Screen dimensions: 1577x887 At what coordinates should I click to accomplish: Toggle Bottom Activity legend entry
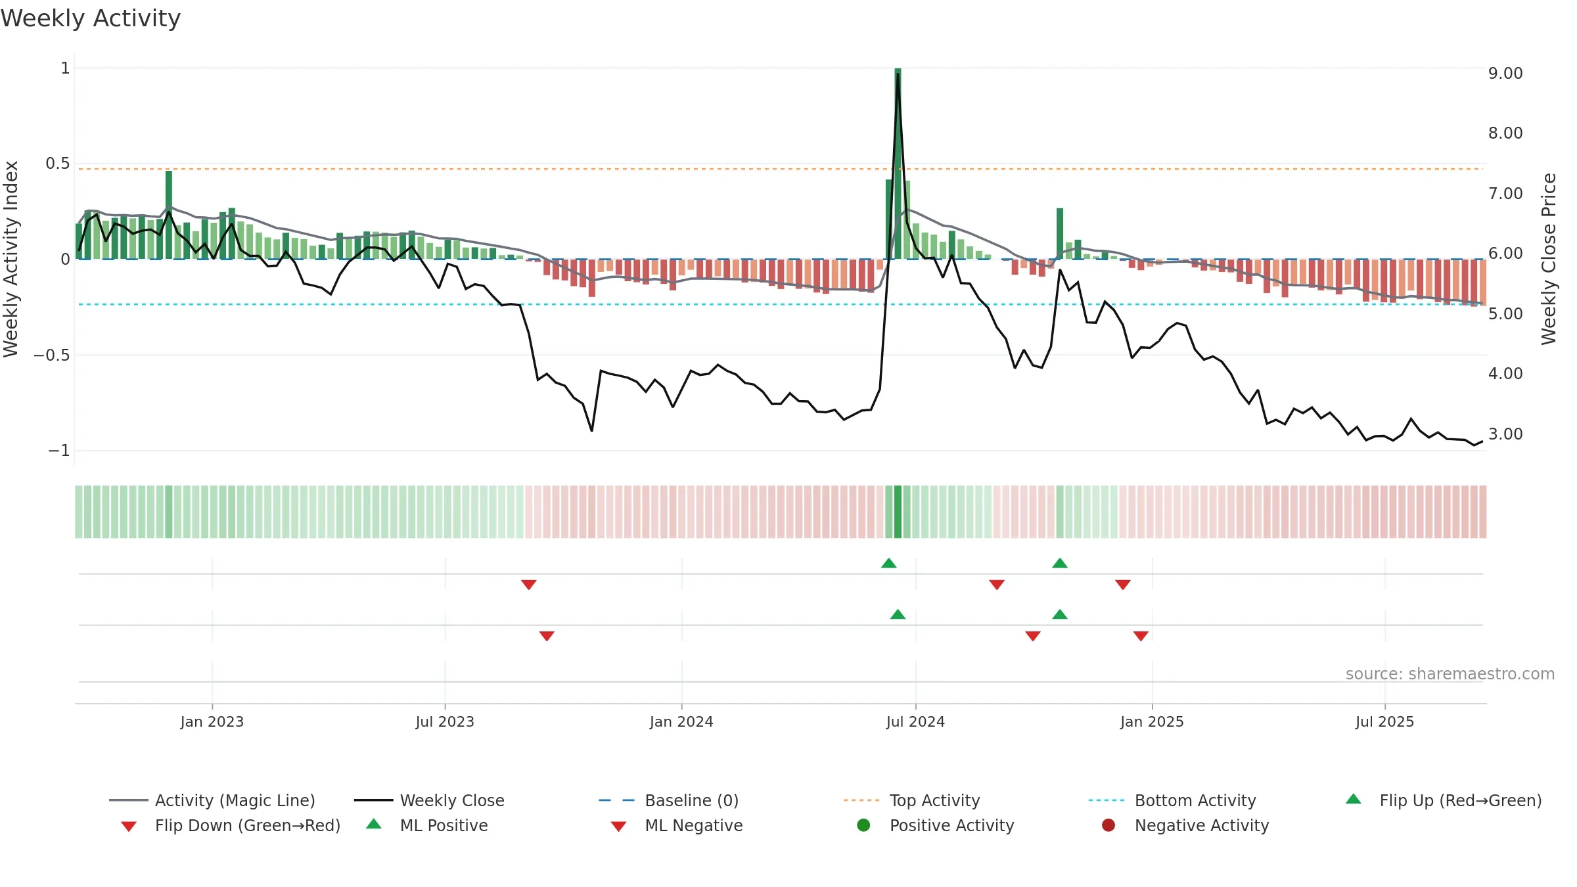(x=1172, y=800)
